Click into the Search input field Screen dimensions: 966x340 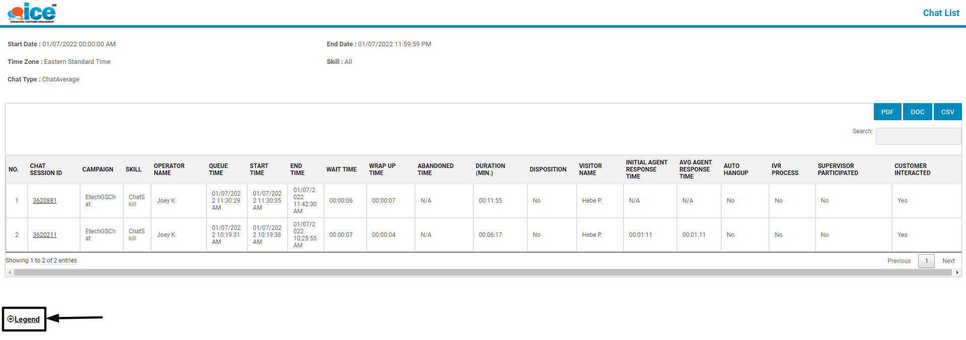(x=918, y=136)
